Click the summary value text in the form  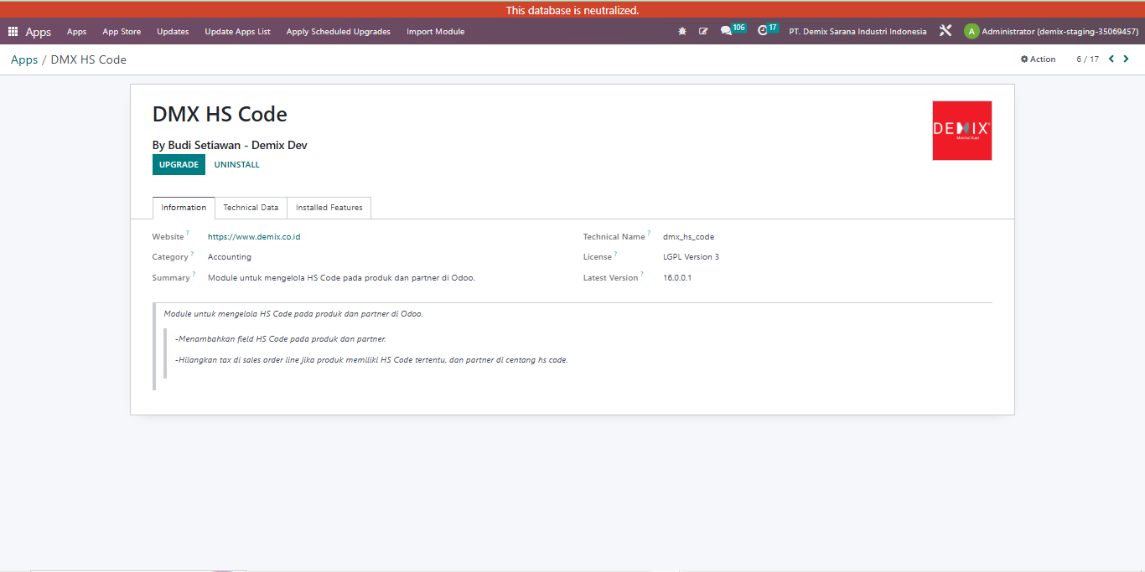click(x=341, y=278)
